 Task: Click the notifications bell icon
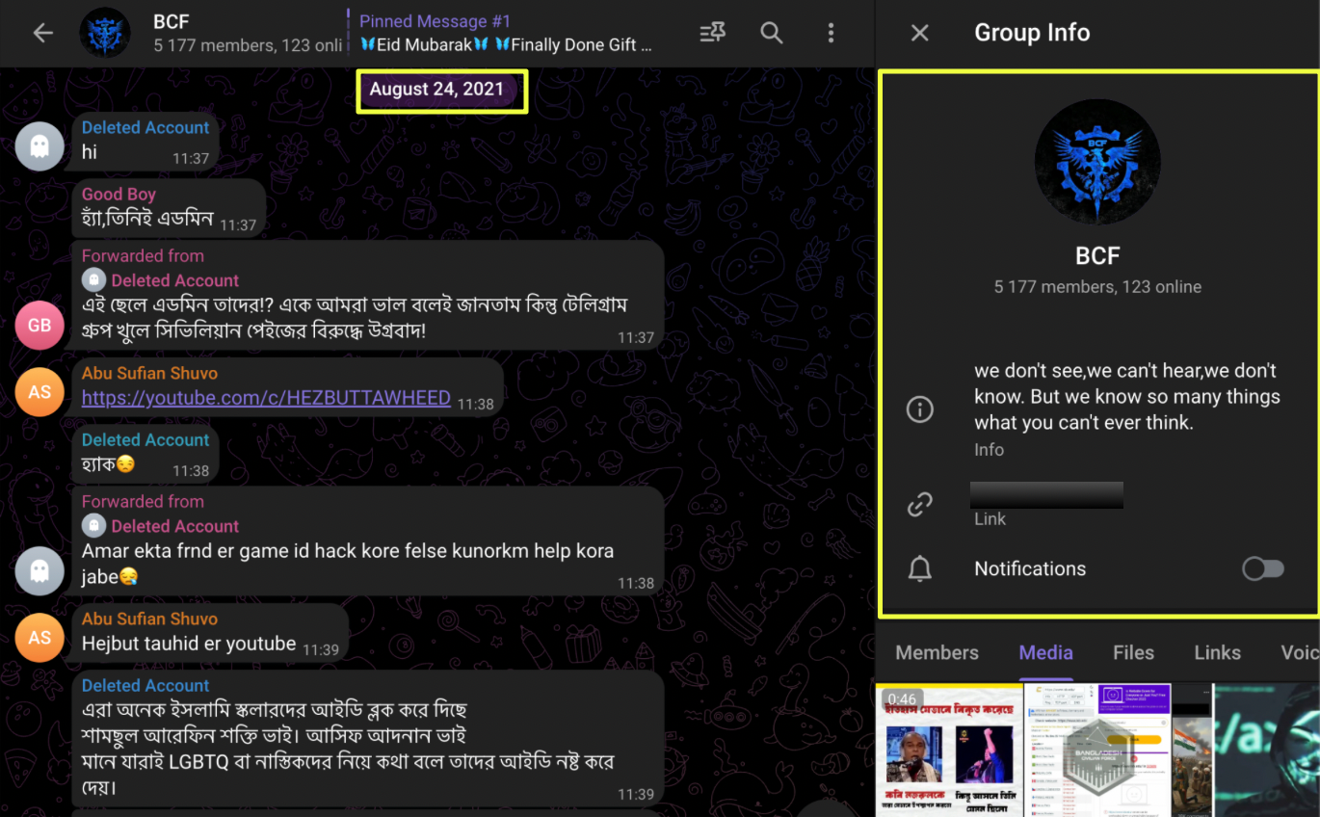[x=920, y=569]
